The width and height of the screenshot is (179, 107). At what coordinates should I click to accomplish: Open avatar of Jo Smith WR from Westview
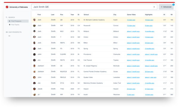(34, 95)
